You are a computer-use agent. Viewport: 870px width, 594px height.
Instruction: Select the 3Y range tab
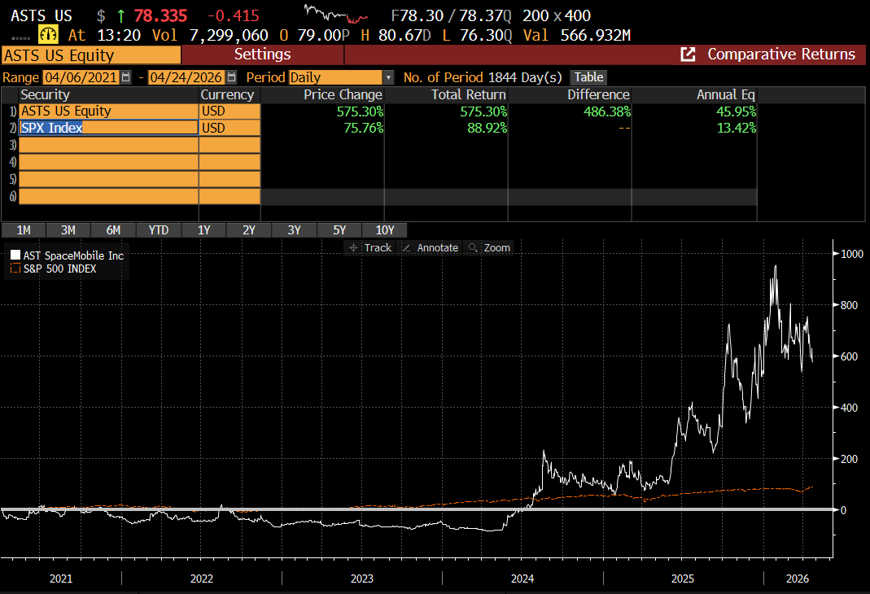pos(294,230)
